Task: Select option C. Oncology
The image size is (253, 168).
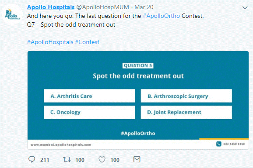Action: 89,112
